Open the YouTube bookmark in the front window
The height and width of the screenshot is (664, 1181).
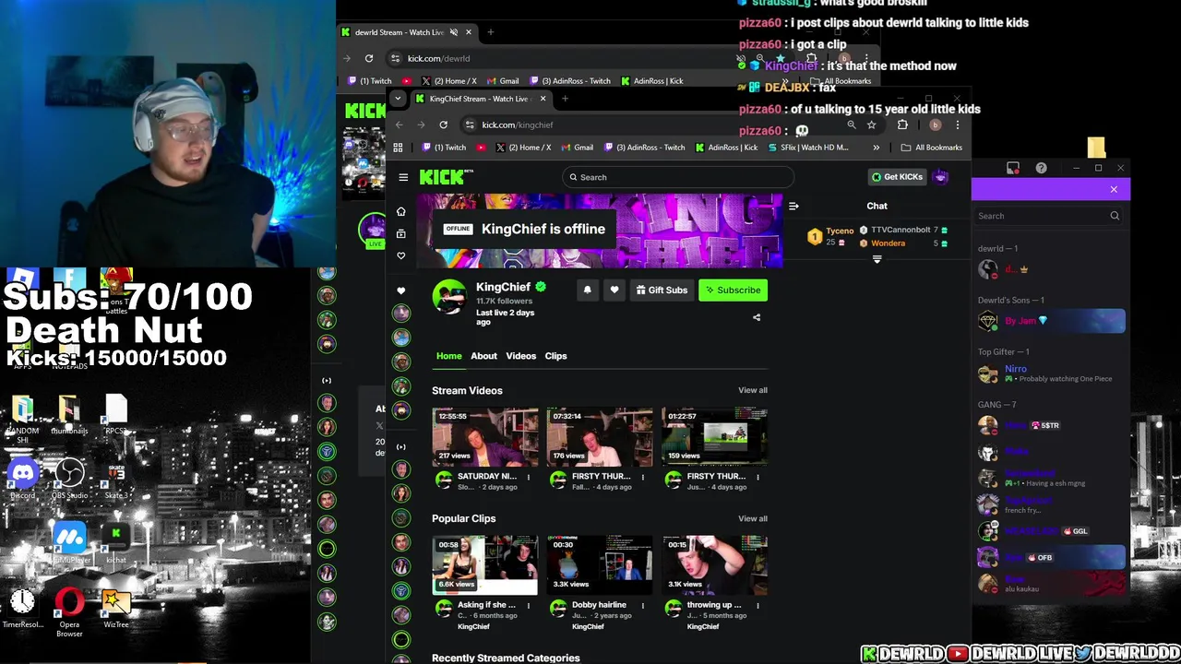(481, 148)
